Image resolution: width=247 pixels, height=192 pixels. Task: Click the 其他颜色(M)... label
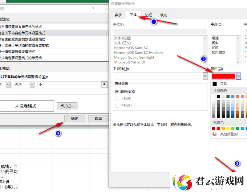pyautogui.click(x=231, y=134)
